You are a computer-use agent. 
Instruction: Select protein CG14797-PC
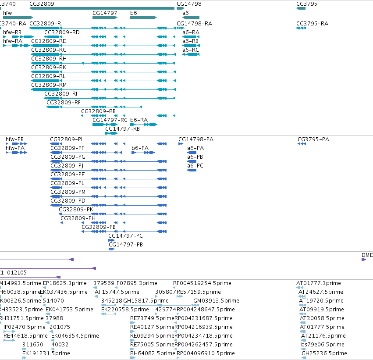(111, 240)
